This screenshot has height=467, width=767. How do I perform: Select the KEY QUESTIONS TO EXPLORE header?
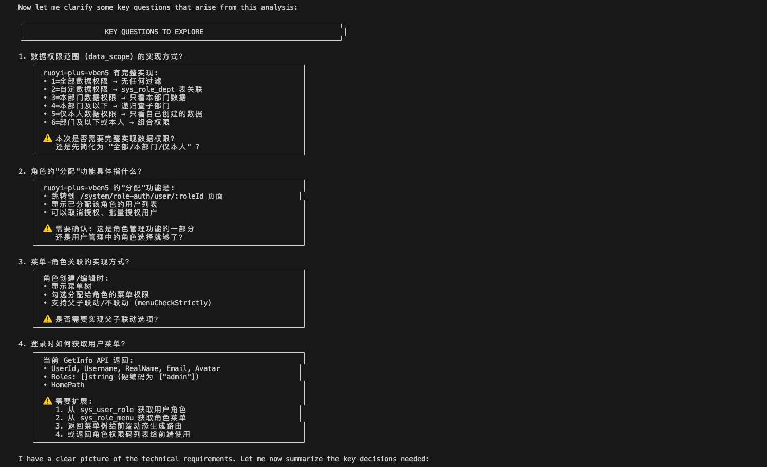[154, 32]
